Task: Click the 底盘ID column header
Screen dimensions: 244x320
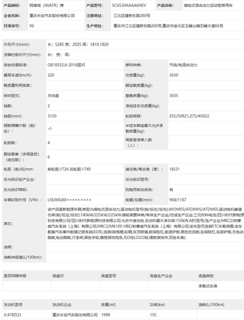Action: coord(58,276)
